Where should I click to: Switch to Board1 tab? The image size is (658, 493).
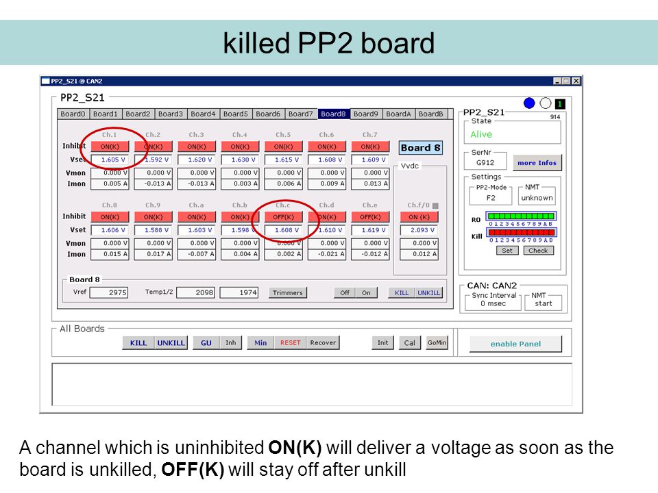coord(106,114)
